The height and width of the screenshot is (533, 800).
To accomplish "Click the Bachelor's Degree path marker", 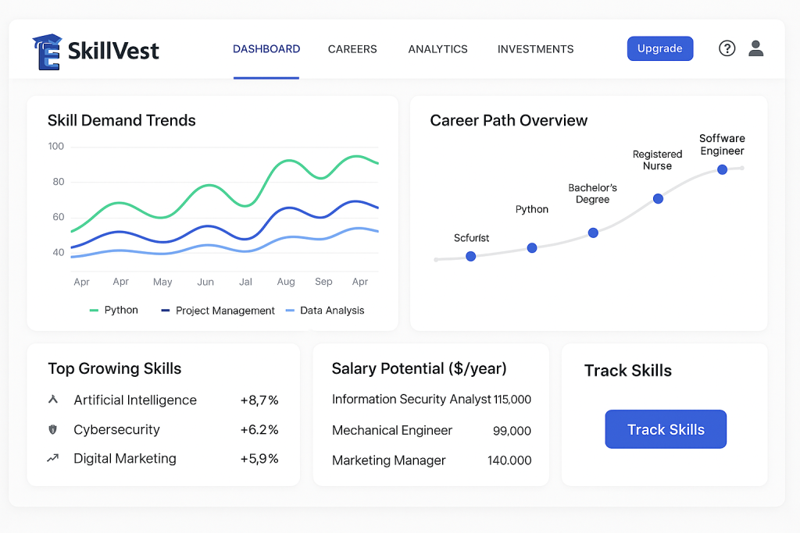I will click(x=593, y=233).
